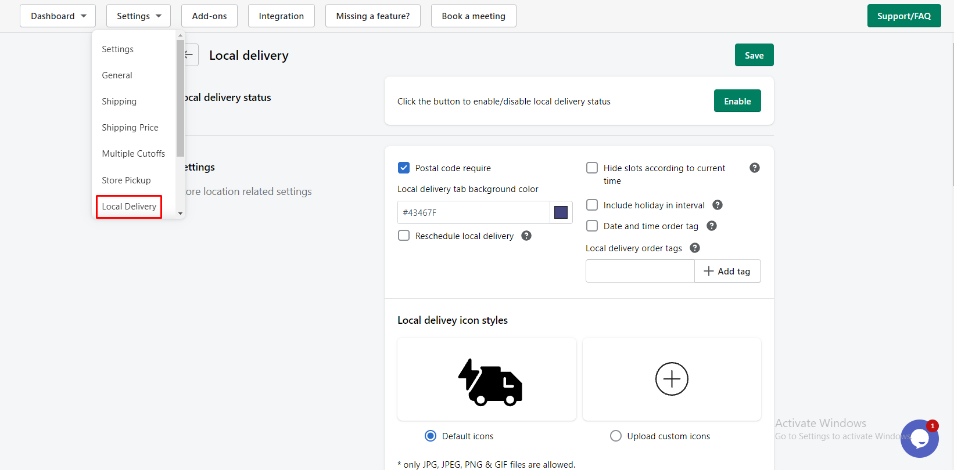Click Book a meeting button
The image size is (954, 470).
pyautogui.click(x=474, y=16)
